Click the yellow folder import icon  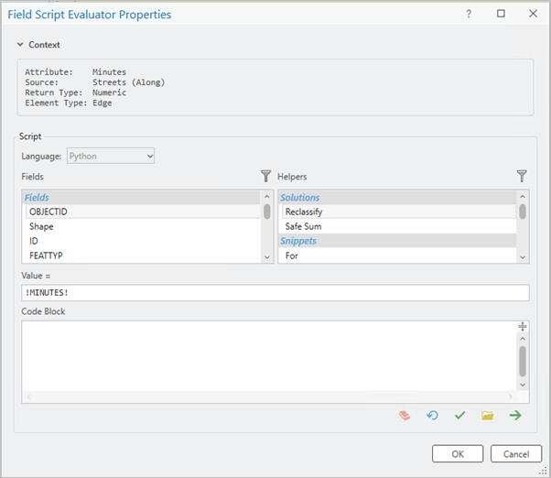tap(488, 416)
